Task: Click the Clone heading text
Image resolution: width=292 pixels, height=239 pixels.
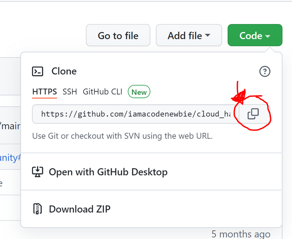Action: (x=64, y=71)
